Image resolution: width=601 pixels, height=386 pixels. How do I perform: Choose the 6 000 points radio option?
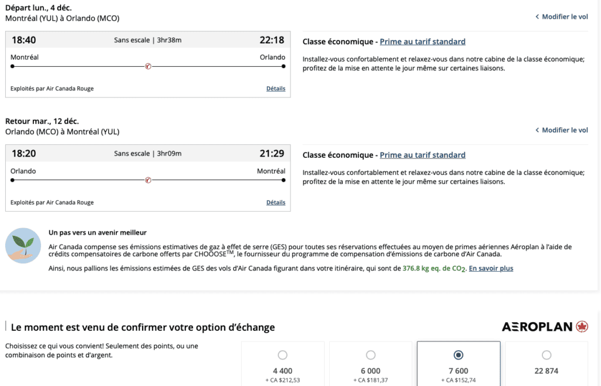[x=371, y=355]
